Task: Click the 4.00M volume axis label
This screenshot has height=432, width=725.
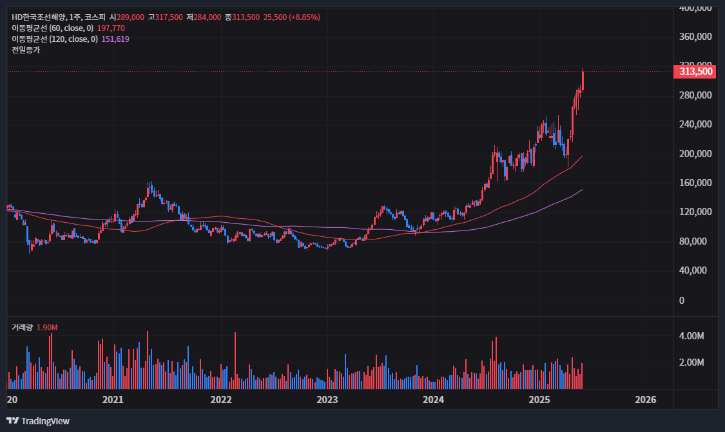Action: 691,336
